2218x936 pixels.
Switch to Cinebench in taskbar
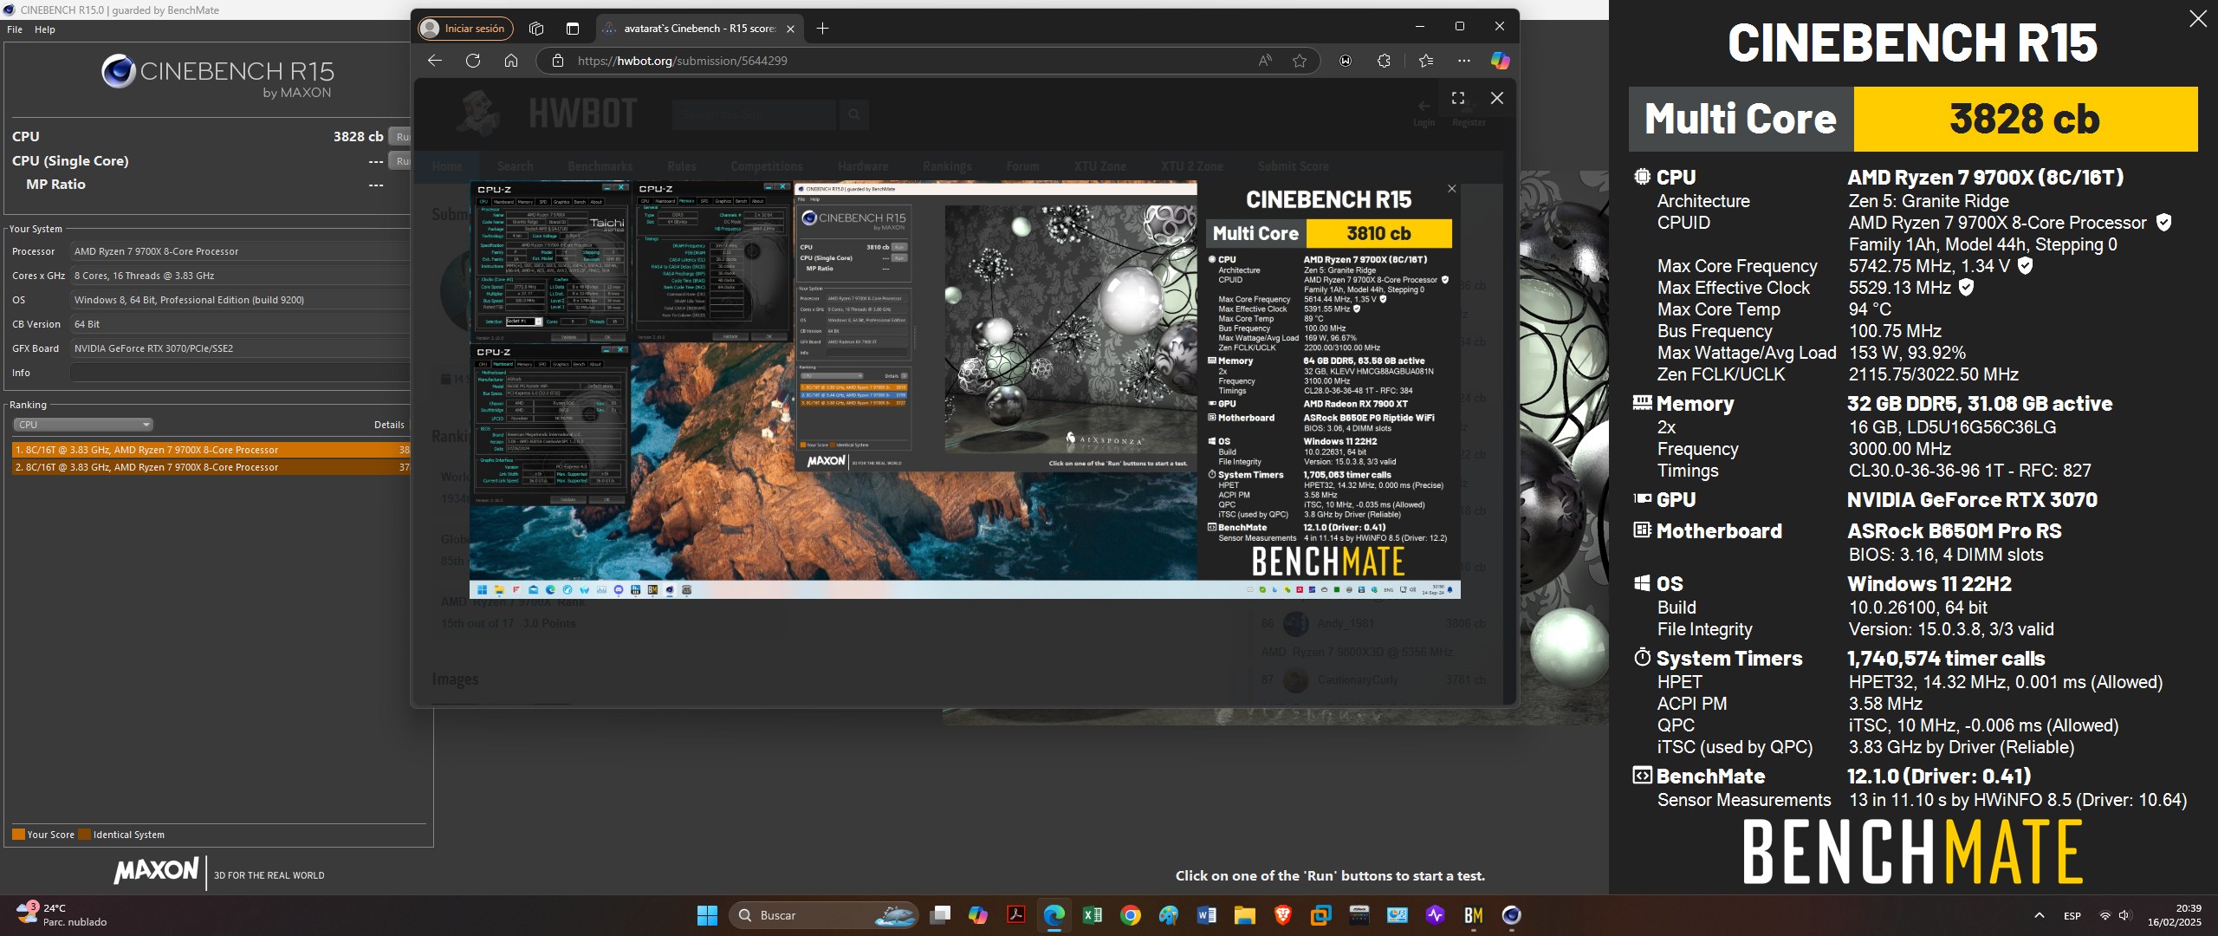click(x=1511, y=915)
